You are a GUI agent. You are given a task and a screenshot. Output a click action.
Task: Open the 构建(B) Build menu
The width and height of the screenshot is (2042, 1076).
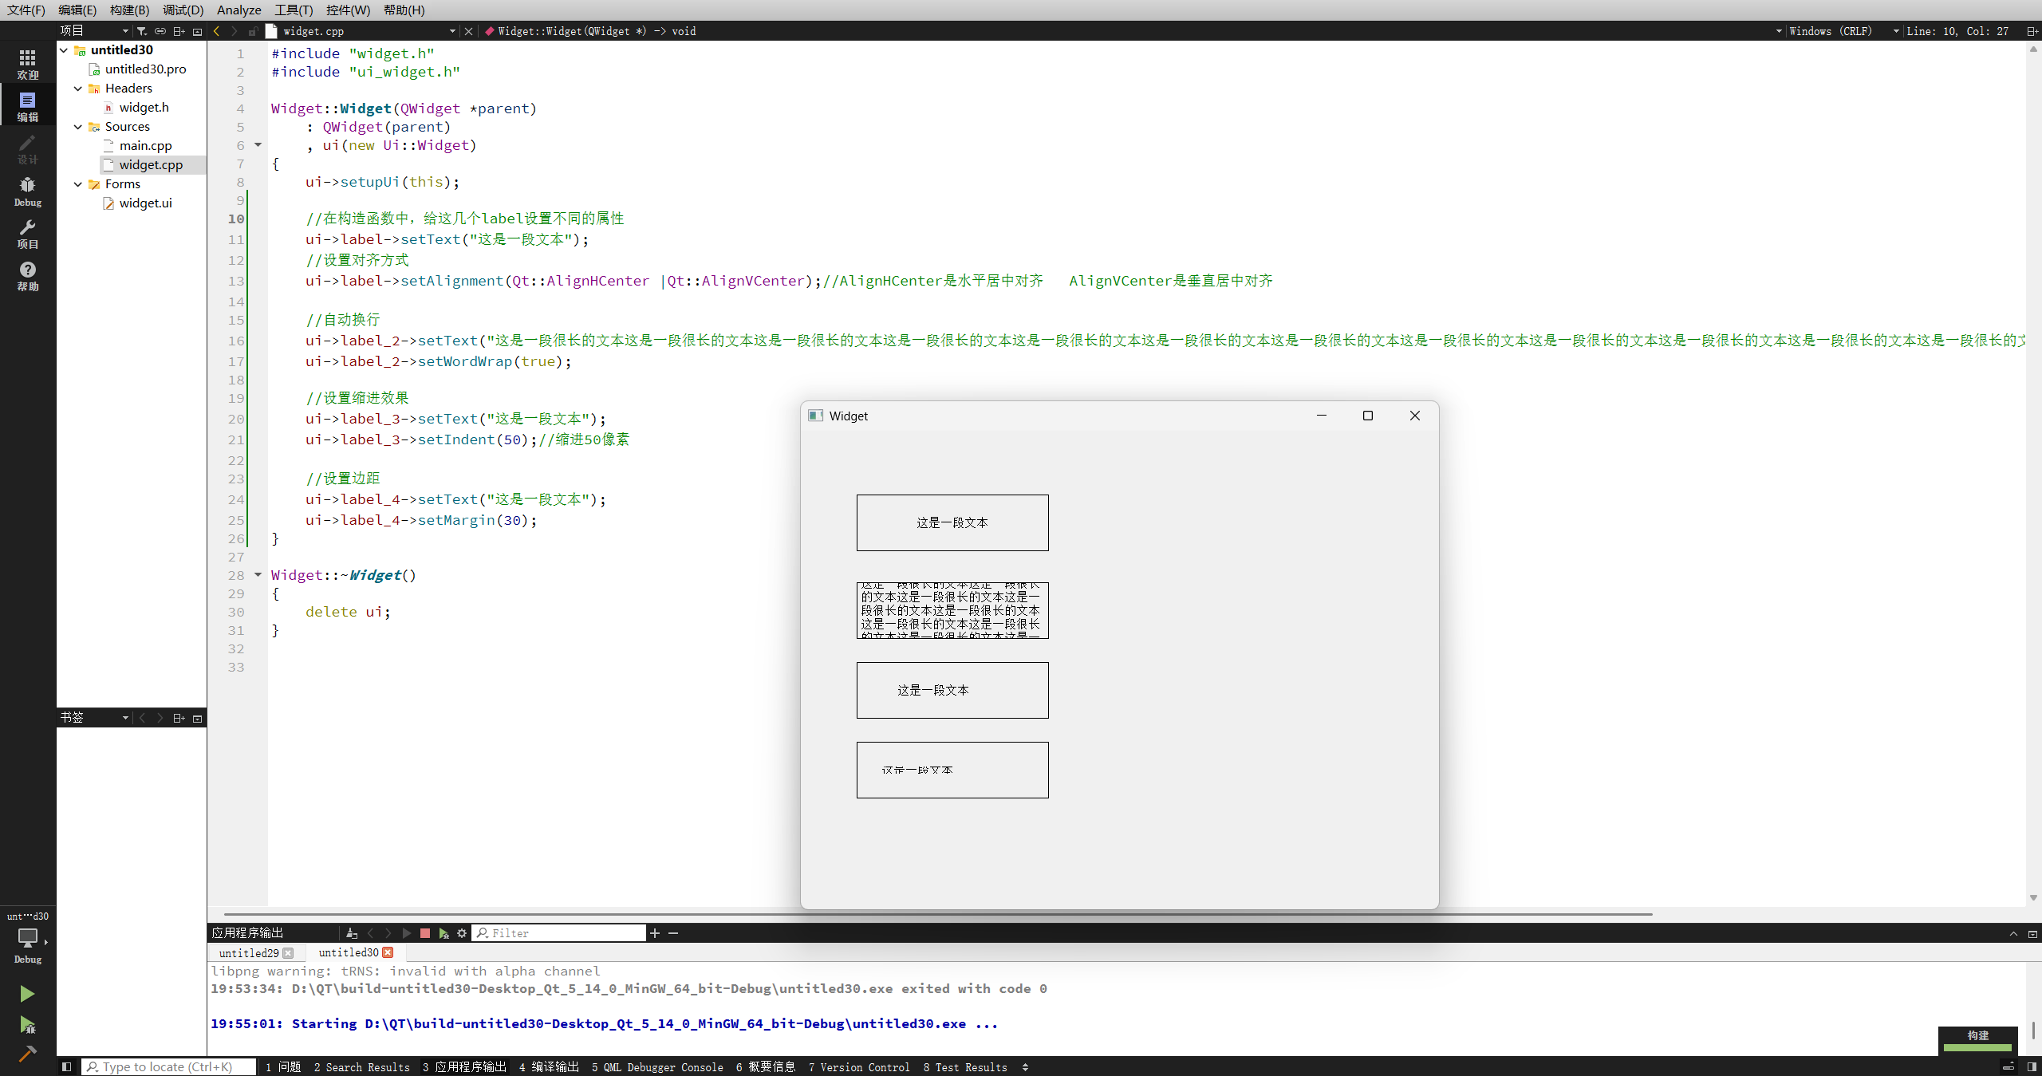point(129,10)
